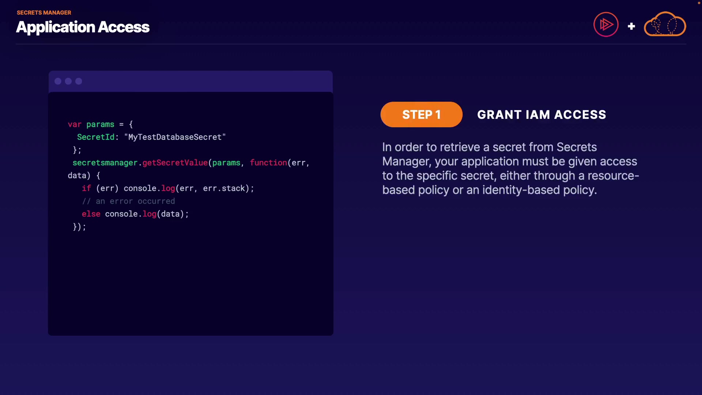Click the paragraph about retrieving a secret
This screenshot has width=702, height=395.
point(510,168)
